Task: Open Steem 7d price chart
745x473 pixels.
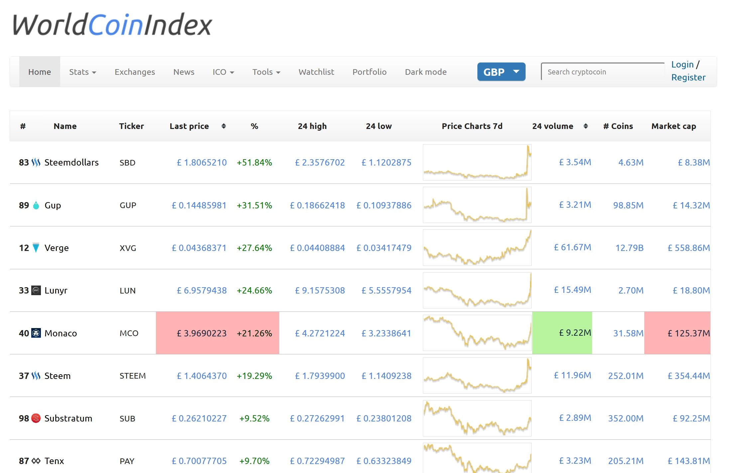Action: (x=477, y=375)
